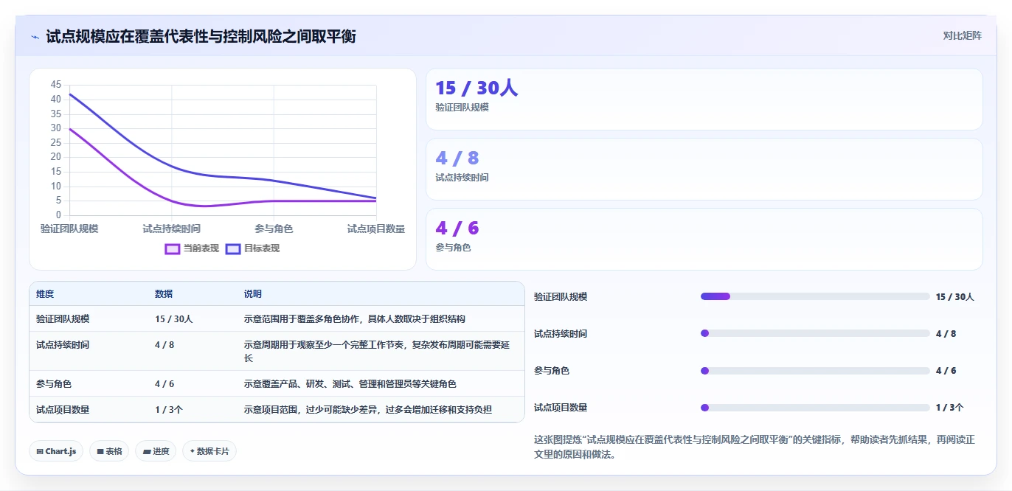Image resolution: width=1012 pixels, height=491 pixels.
Task: Toggle the 当前表现 legend item
Action: [x=192, y=248]
